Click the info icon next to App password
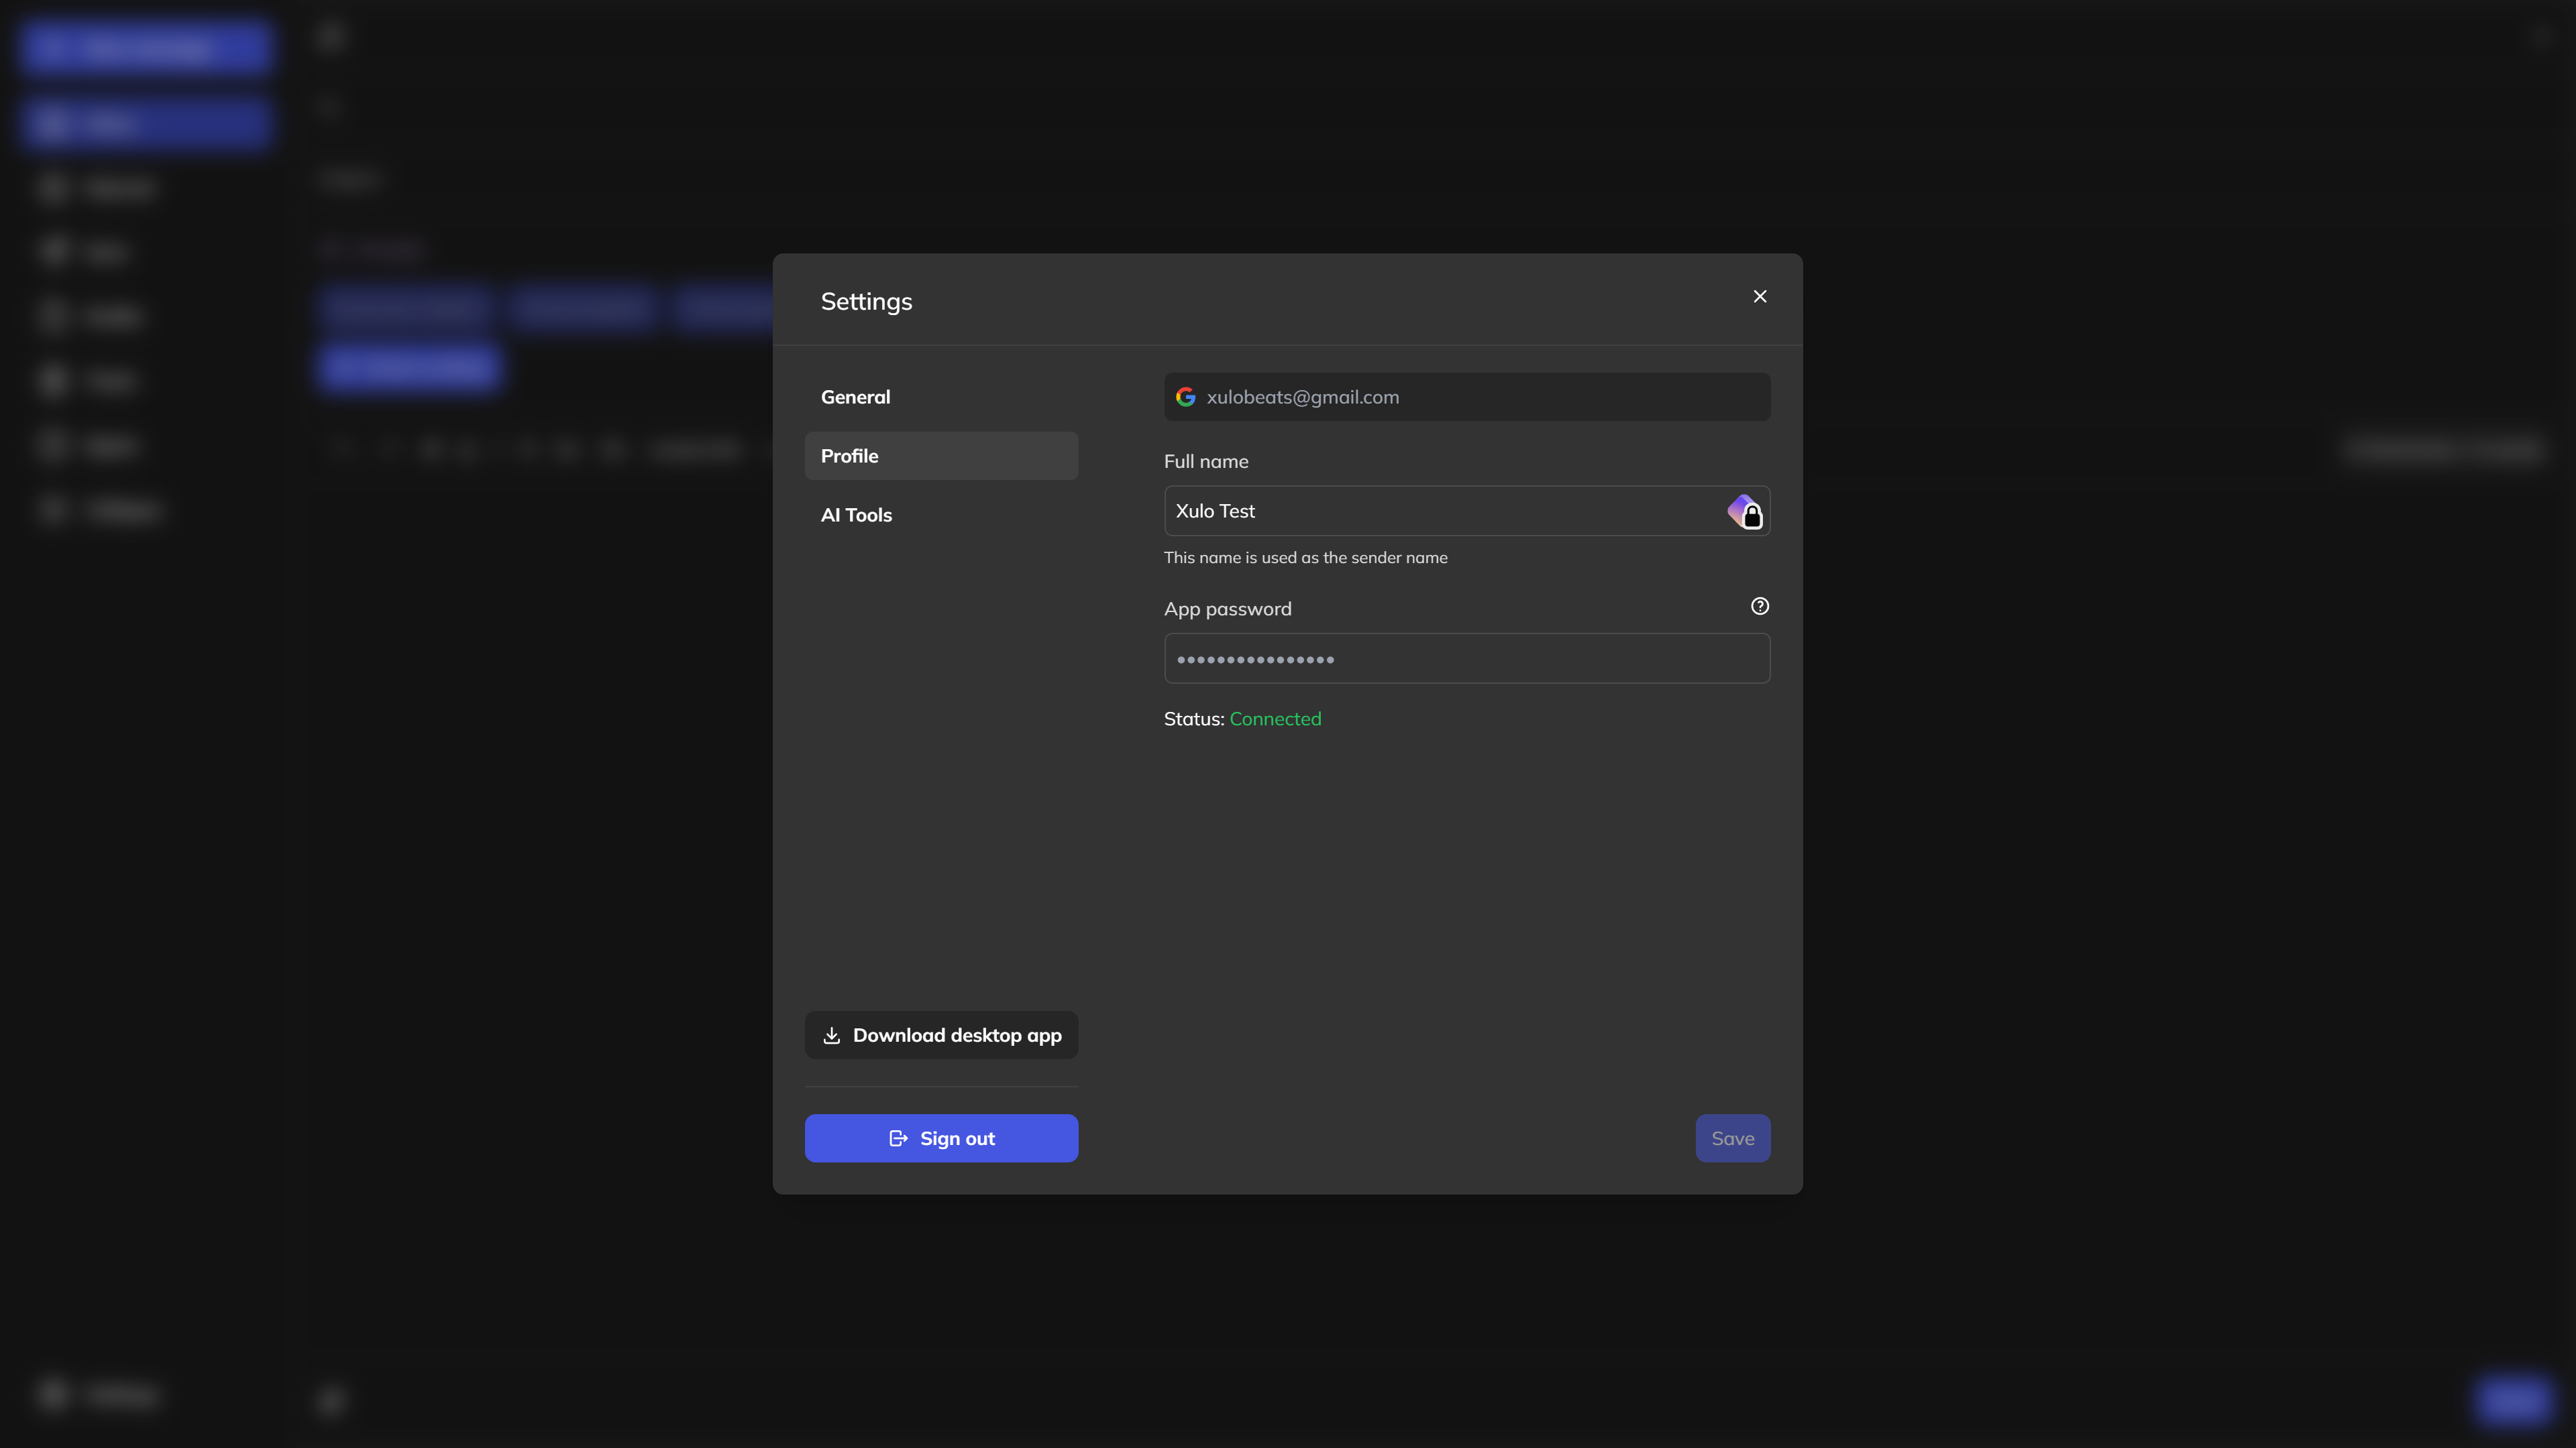 coord(1760,607)
